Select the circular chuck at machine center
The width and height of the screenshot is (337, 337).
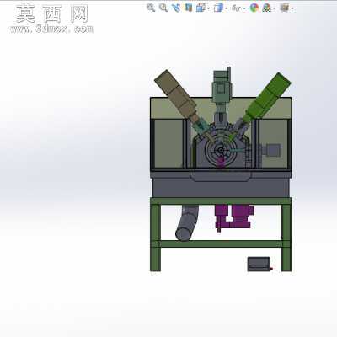click(221, 151)
